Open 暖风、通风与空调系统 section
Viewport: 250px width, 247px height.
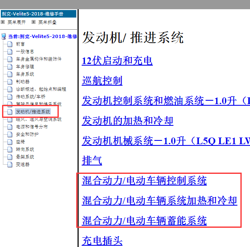[39, 120]
